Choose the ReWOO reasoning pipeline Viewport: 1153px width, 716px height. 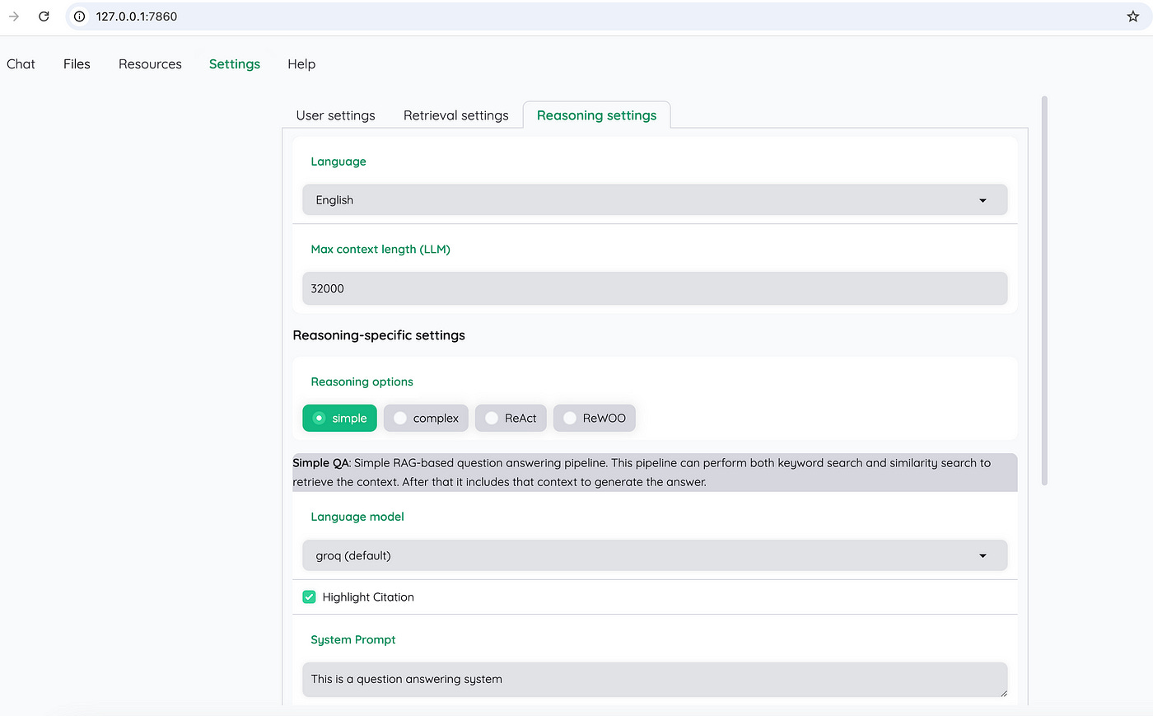[x=594, y=418]
